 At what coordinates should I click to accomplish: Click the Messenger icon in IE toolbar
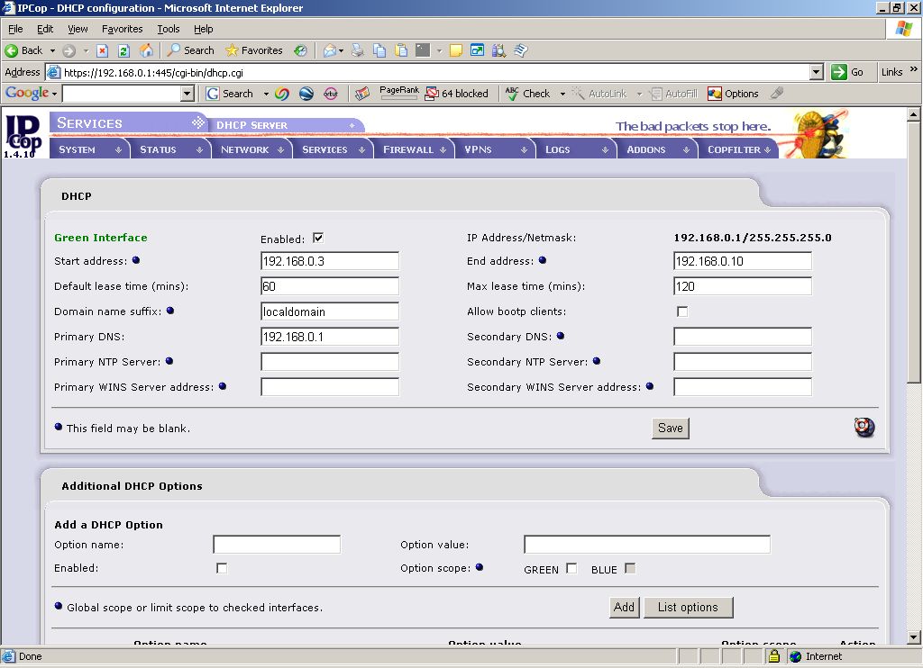click(x=520, y=50)
